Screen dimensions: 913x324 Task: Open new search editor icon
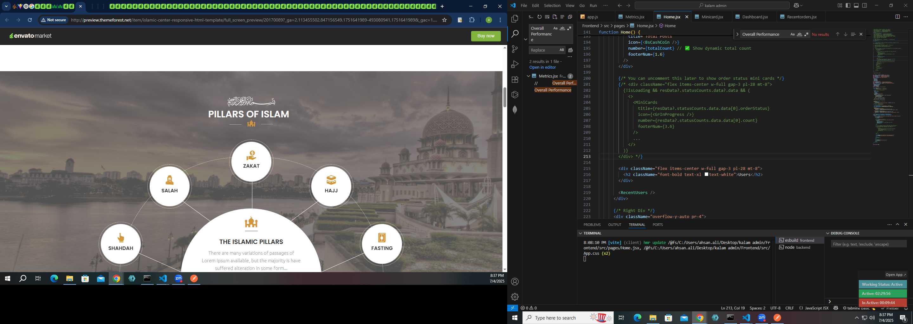click(555, 17)
